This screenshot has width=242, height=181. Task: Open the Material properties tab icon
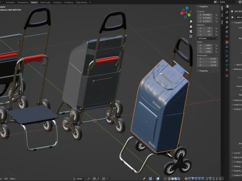pyautogui.click(x=227, y=70)
